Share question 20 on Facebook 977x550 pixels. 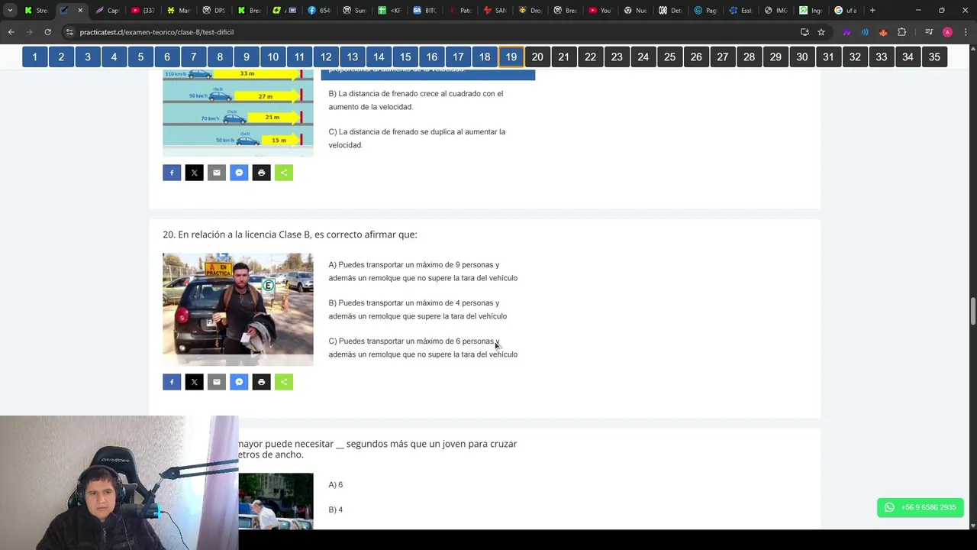[172, 382]
